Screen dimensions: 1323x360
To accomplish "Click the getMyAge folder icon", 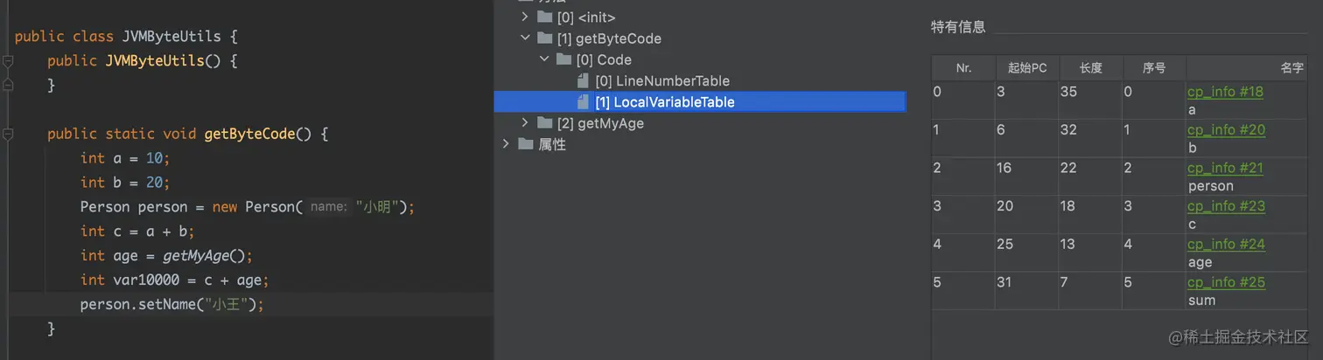I will tap(545, 123).
